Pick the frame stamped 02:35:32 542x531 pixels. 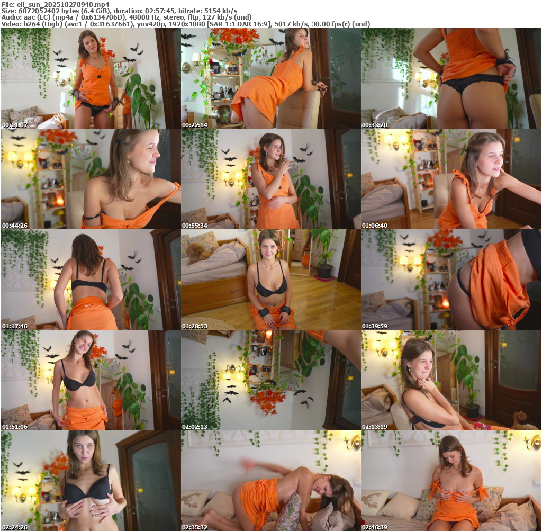(271, 481)
